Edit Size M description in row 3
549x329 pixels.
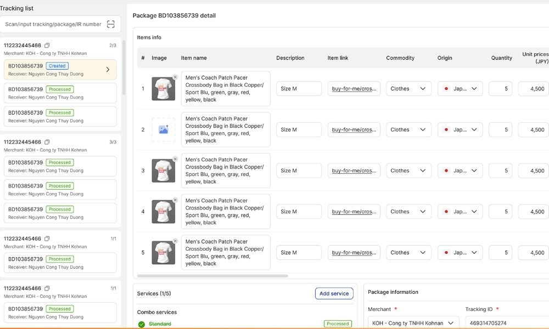[x=299, y=171]
